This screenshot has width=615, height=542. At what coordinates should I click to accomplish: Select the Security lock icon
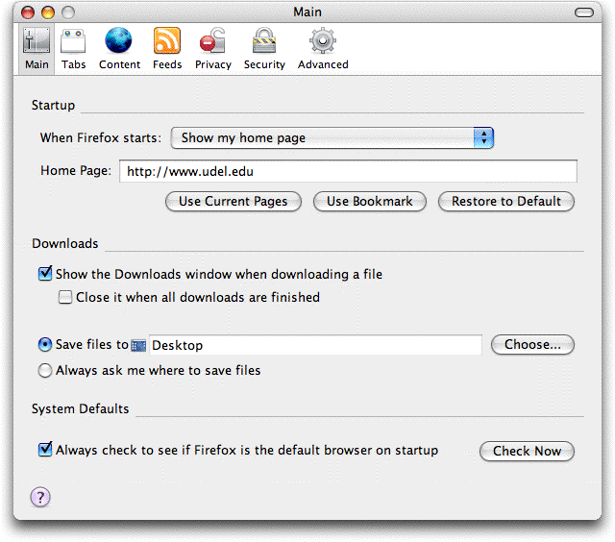[x=264, y=40]
